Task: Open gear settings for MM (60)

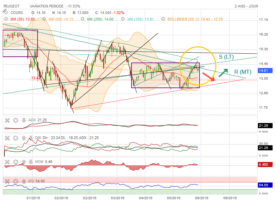Action: [44, 19]
